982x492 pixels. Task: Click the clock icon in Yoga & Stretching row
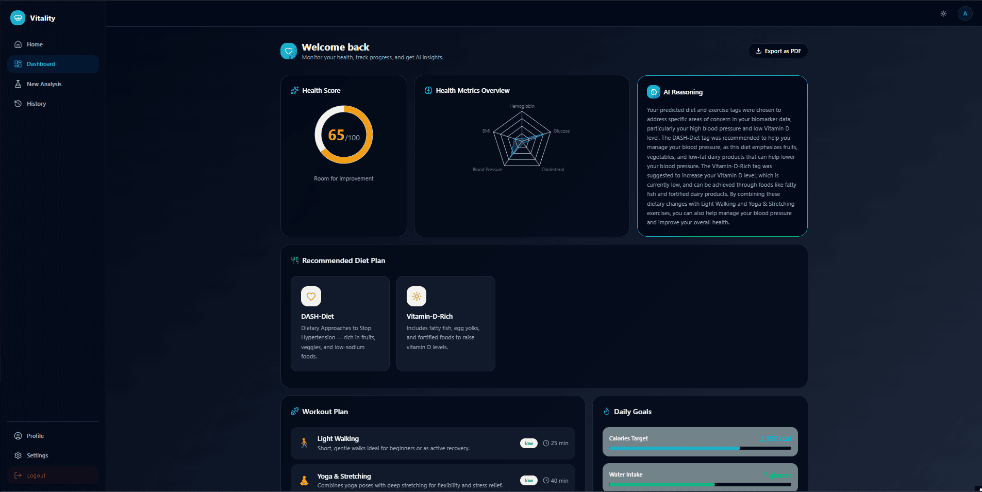546,481
